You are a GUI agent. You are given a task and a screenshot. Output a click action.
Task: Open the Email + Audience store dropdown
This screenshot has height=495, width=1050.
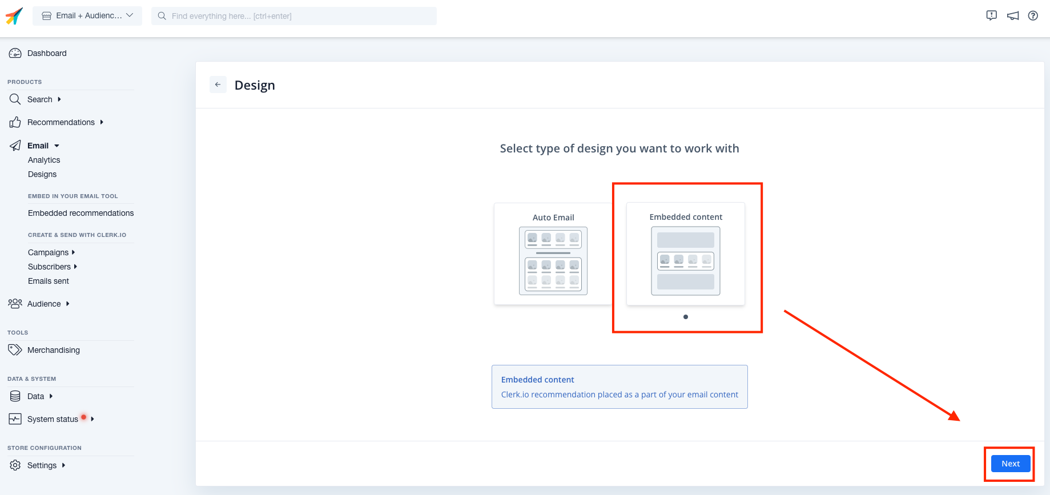click(87, 16)
